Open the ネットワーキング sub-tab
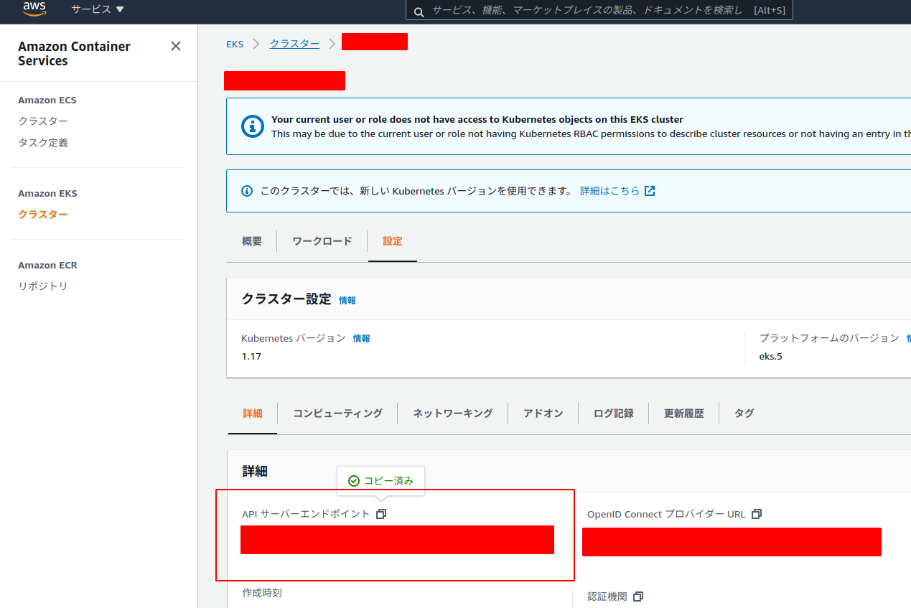This screenshot has height=608, width=911. click(x=452, y=413)
